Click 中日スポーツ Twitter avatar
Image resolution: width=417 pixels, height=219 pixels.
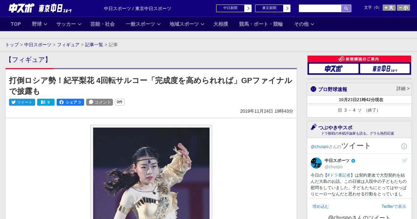316,163
